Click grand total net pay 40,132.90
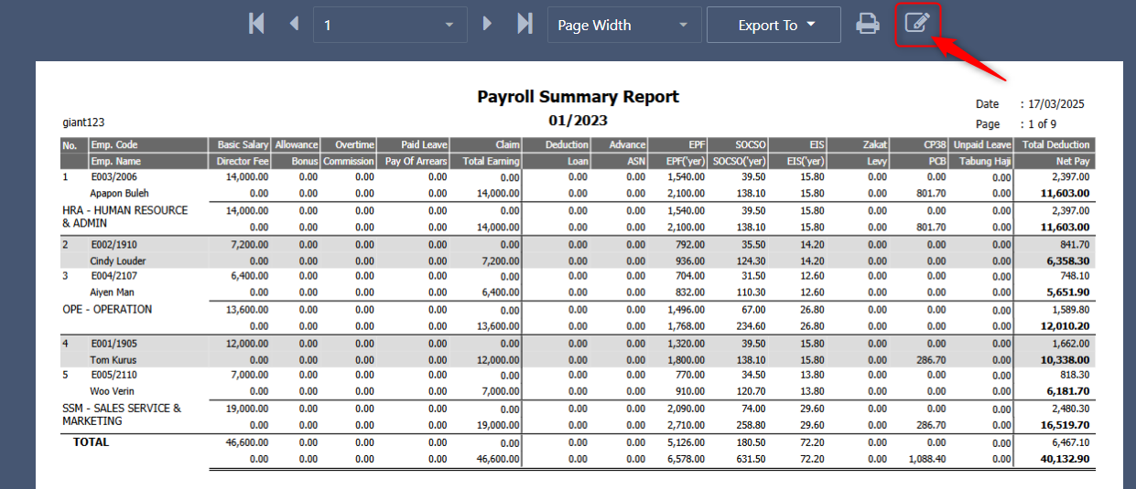Viewport: 1136px width, 489px height. point(1065,459)
